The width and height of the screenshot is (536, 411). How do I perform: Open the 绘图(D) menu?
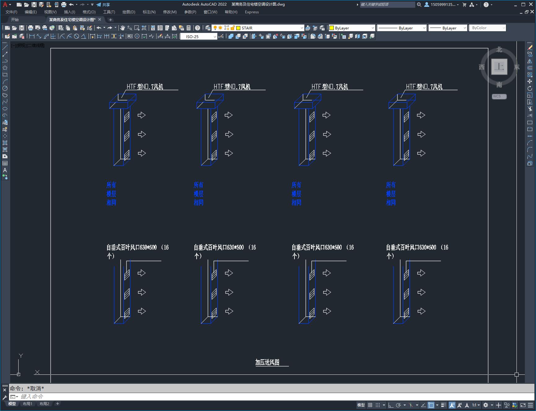click(129, 12)
